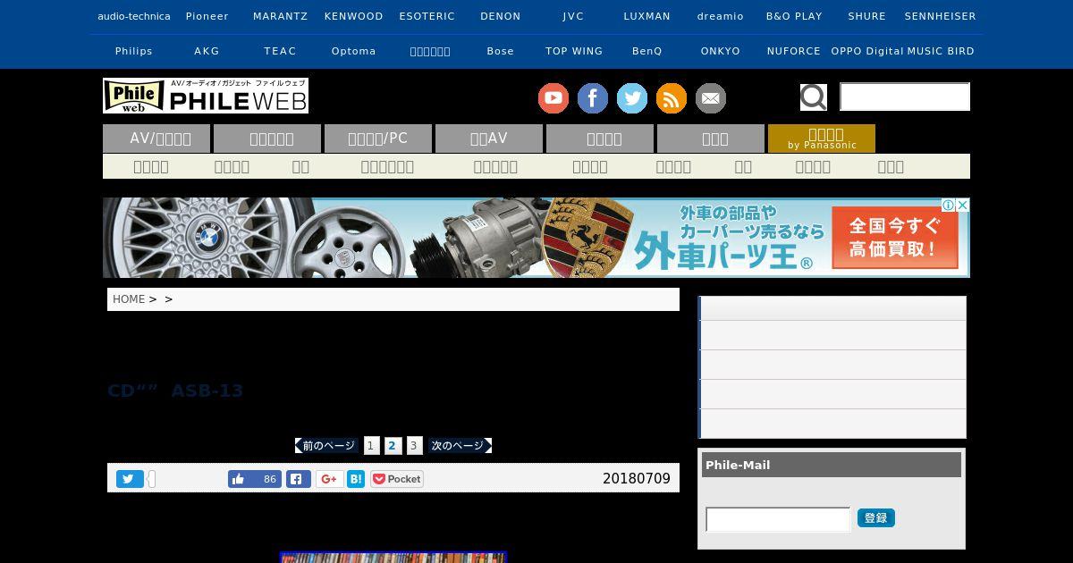Click the Phile Web logo

tap(206, 96)
